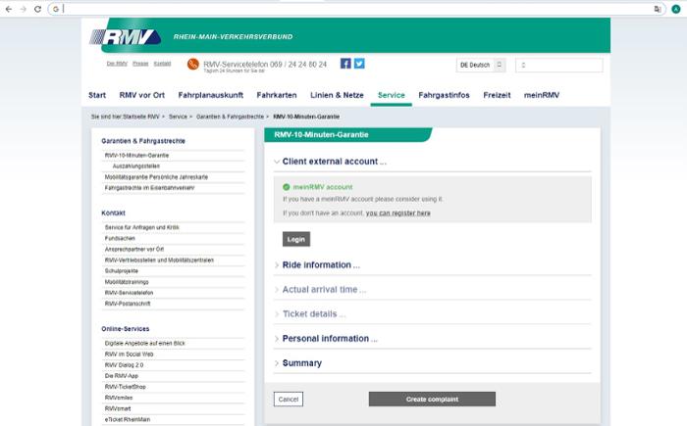
Task: Open RMV-Servicetelefon sidebar link
Action: tap(129, 293)
